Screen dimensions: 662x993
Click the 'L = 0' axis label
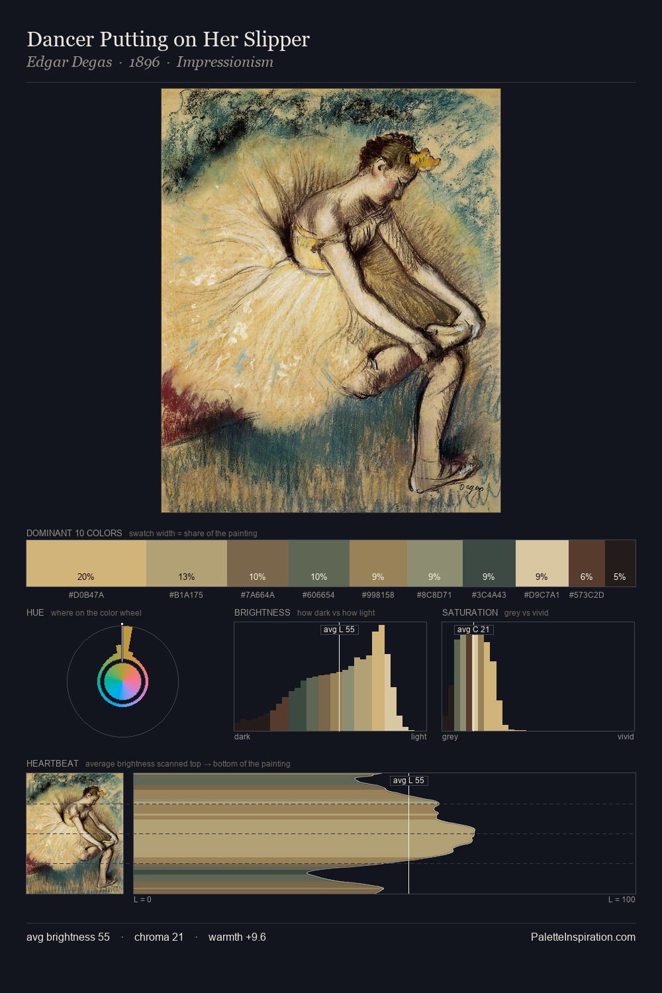(x=142, y=899)
